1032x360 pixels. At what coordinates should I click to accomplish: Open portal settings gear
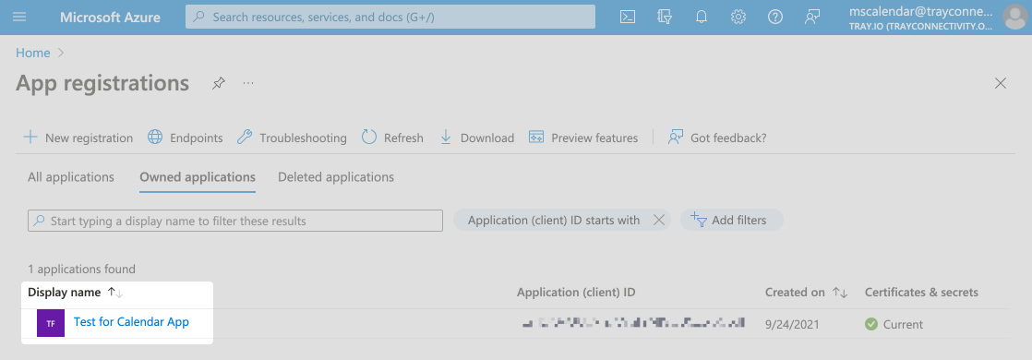[738, 18]
